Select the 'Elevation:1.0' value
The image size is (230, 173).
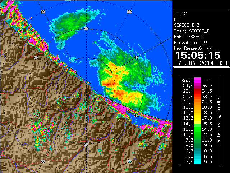point(190,43)
